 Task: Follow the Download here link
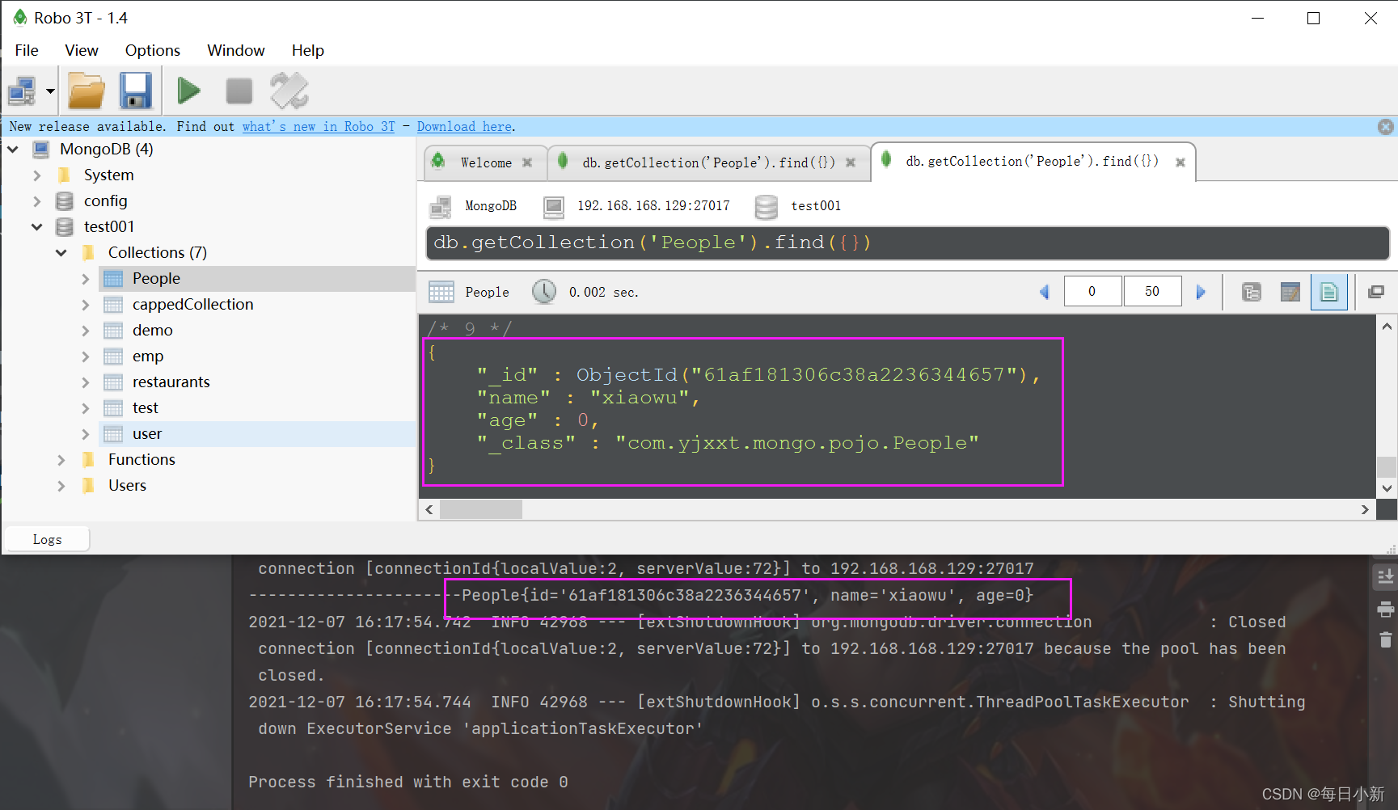tap(464, 127)
